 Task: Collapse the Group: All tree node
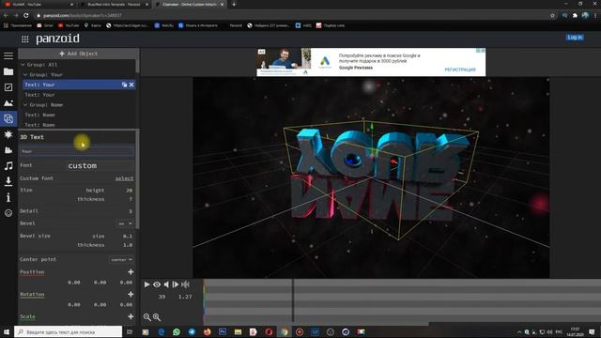23,65
